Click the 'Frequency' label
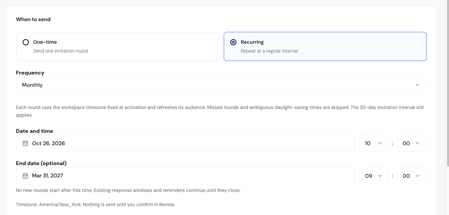This screenshot has height=215, width=449. point(30,73)
